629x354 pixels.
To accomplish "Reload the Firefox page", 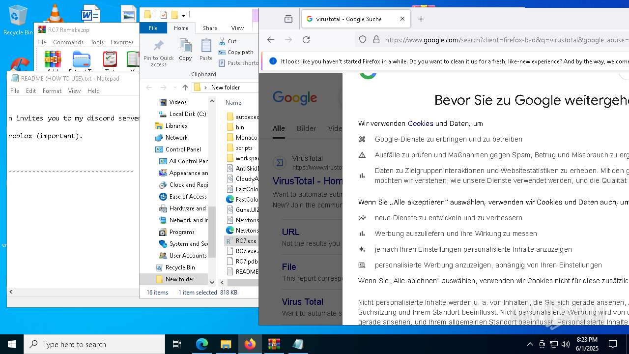I will pyautogui.click(x=306, y=40).
